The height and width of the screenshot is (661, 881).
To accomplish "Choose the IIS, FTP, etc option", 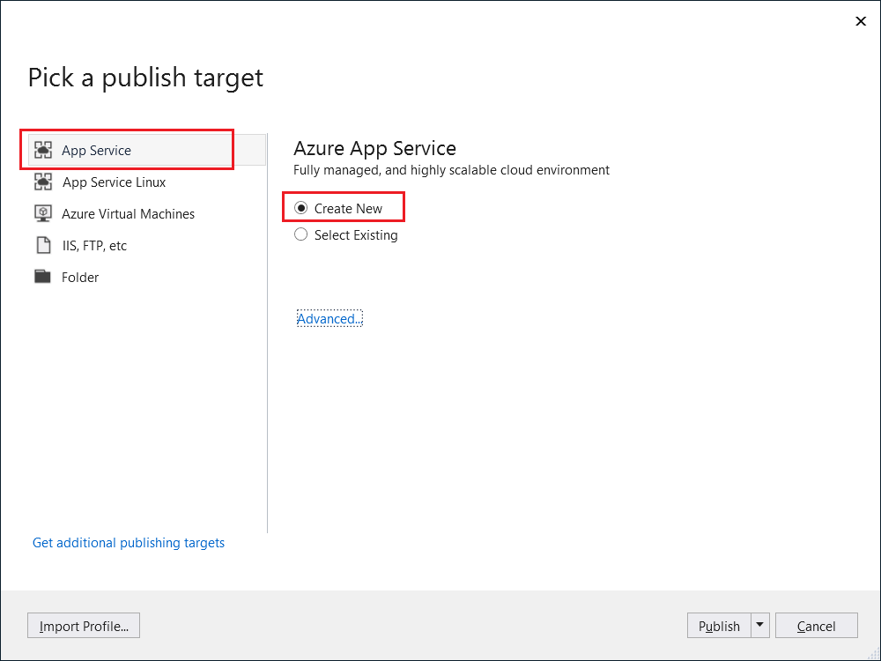I will point(94,246).
